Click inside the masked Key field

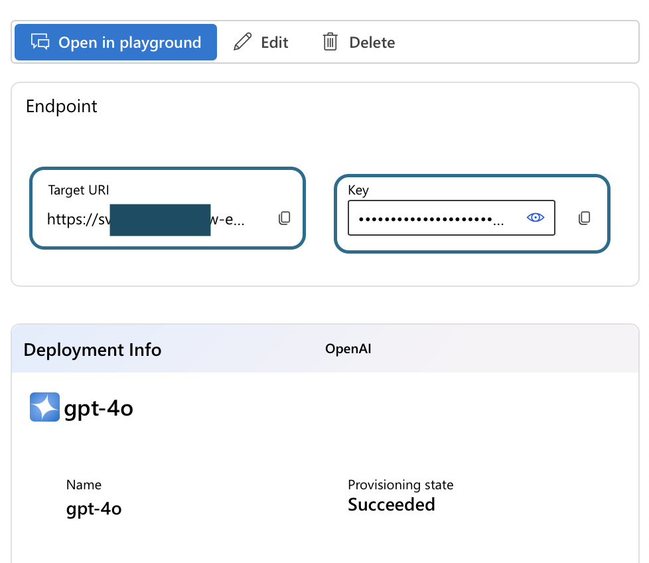tap(431, 218)
